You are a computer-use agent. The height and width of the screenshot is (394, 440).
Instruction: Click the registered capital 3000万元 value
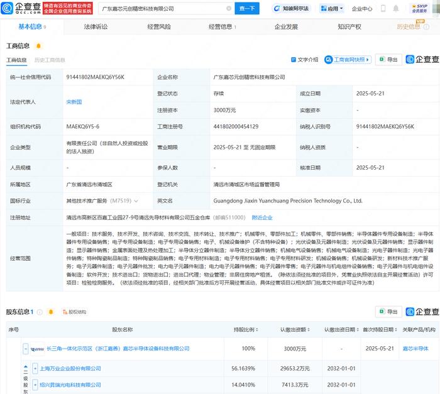pos(224,111)
